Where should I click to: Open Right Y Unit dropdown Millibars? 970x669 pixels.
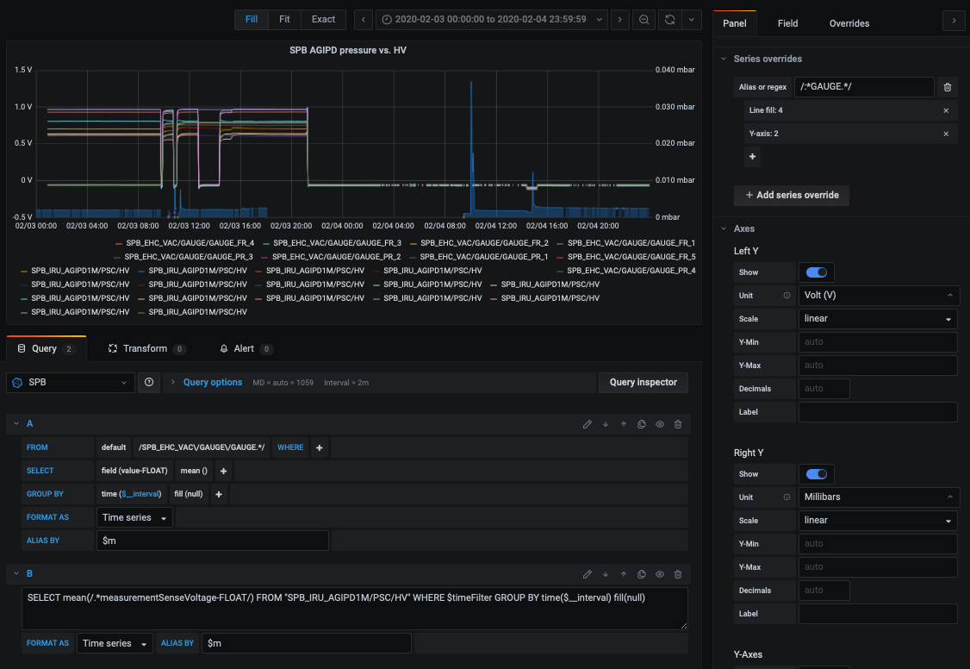click(879, 497)
